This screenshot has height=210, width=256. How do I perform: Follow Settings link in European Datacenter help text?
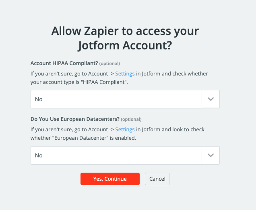pyautogui.click(x=125, y=129)
